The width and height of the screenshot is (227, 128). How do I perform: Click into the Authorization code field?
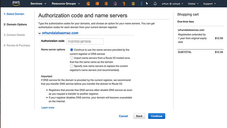85,42
